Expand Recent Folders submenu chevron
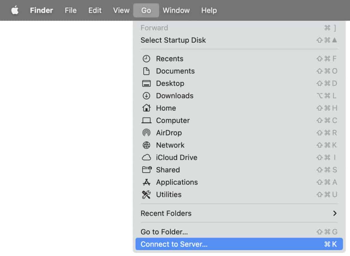Image resolution: width=350 pixels, height=256 pixels. [334, 213]
